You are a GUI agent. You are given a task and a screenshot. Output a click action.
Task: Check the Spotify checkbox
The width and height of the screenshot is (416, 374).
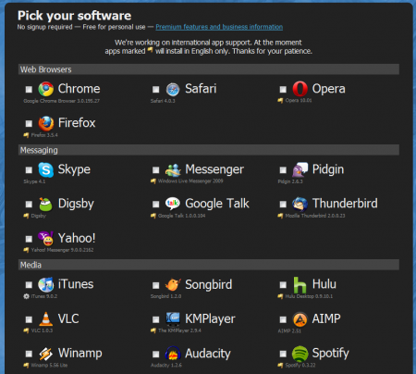pyautogui.click(x=283, y=354)
